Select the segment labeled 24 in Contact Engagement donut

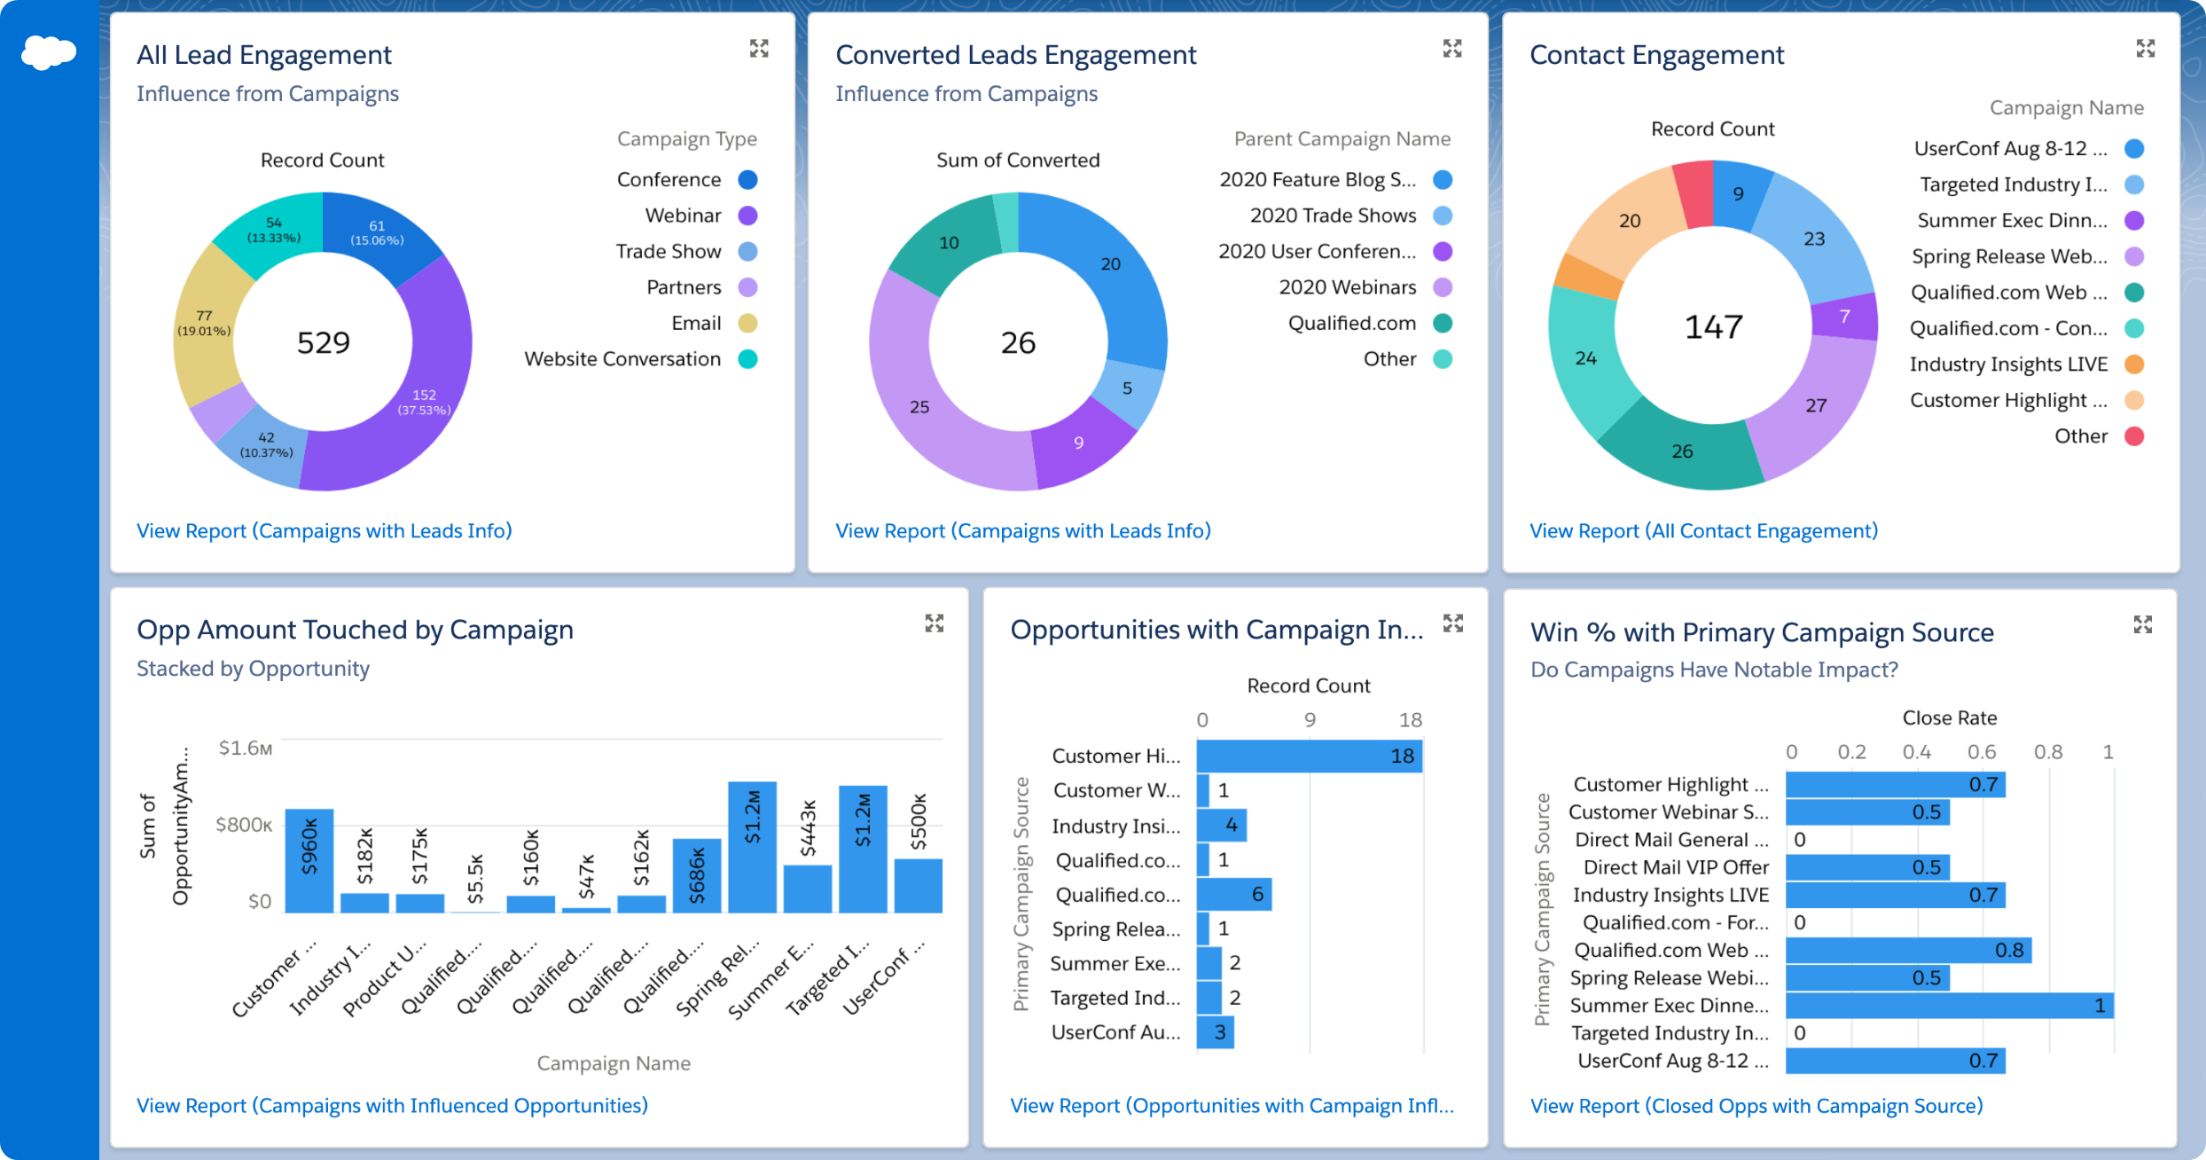(x=1586, y=358)
